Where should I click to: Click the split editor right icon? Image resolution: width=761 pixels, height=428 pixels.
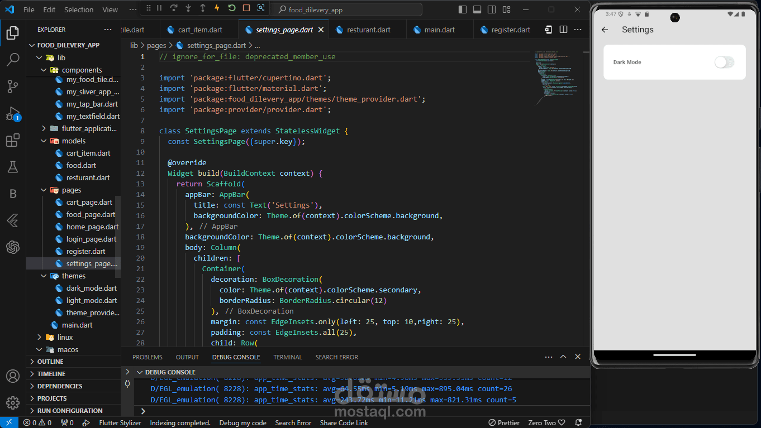pyautogui.click(x=563, y=30)
